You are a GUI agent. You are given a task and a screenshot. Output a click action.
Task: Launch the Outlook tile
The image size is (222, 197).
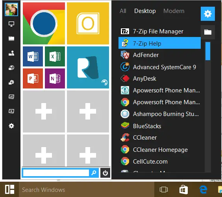(x=88, y=23)
